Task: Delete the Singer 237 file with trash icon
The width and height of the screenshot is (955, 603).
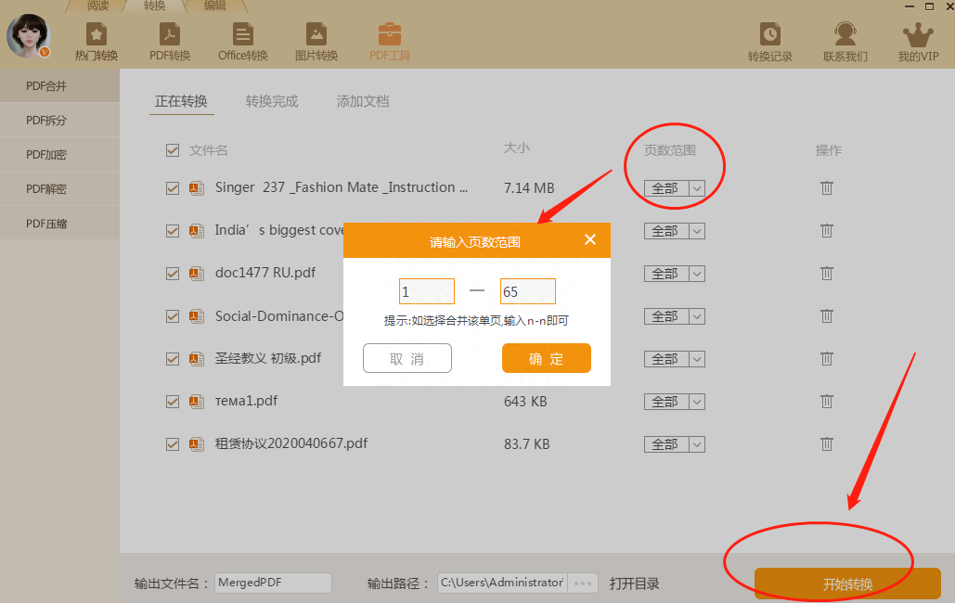Action: [826, 188]
